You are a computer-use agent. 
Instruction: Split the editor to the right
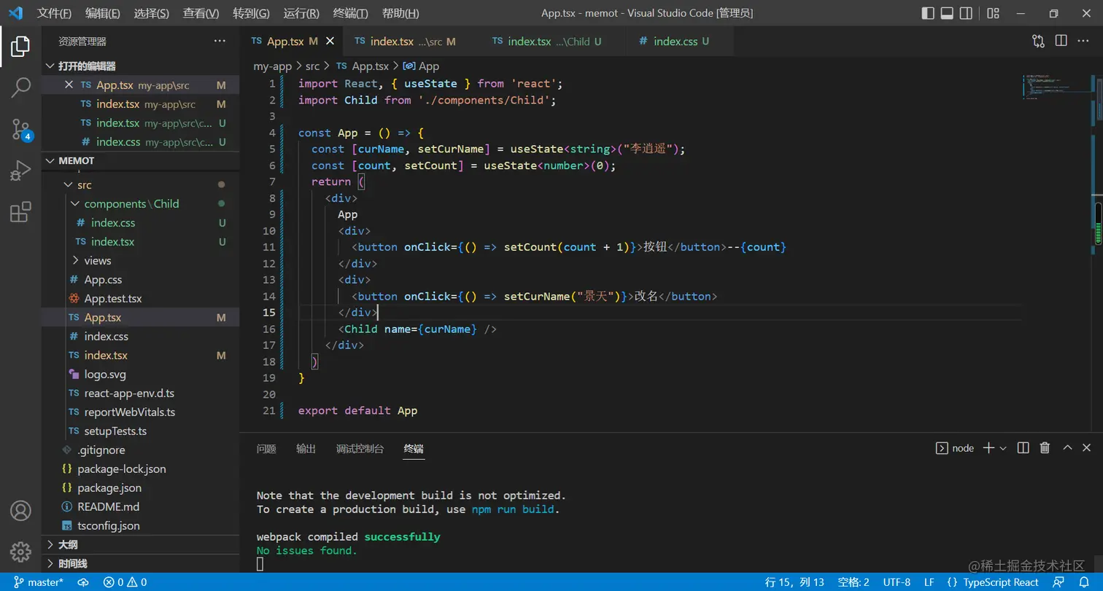[1061, 42]
